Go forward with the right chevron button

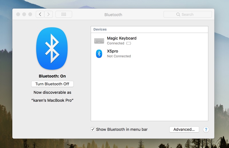pyautogui.click(x=48, y=14)
